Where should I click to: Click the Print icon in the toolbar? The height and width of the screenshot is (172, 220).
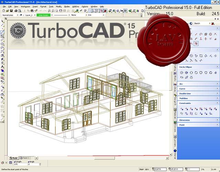[x=16, y=11]
